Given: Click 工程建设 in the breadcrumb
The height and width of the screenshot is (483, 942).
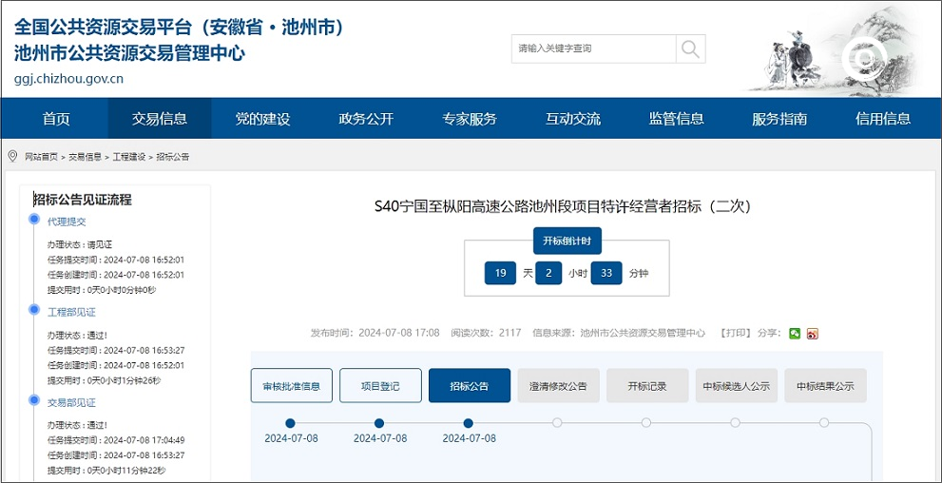Looking at the screenshot, I should point(128,157).
